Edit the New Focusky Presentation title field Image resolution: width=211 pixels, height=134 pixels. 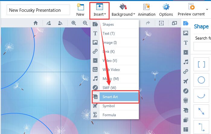pos(38,10)
